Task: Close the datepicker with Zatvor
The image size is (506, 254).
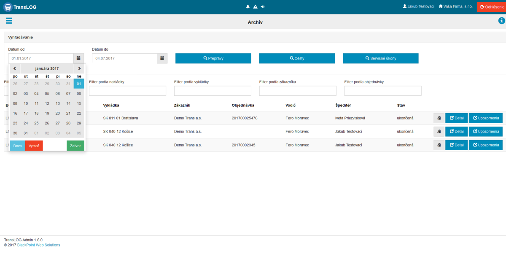Action: (75, 146)
